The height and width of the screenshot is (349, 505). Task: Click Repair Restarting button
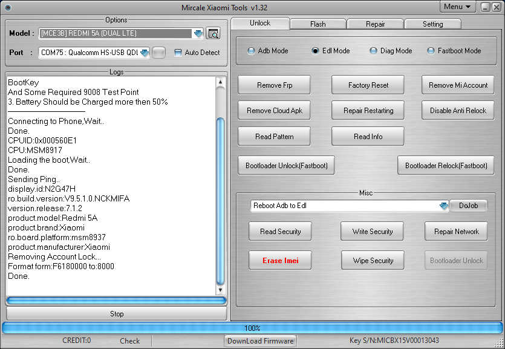[368, 111]
